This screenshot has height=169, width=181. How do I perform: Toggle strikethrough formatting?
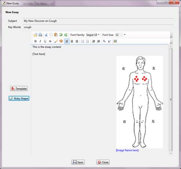(50, 41)
